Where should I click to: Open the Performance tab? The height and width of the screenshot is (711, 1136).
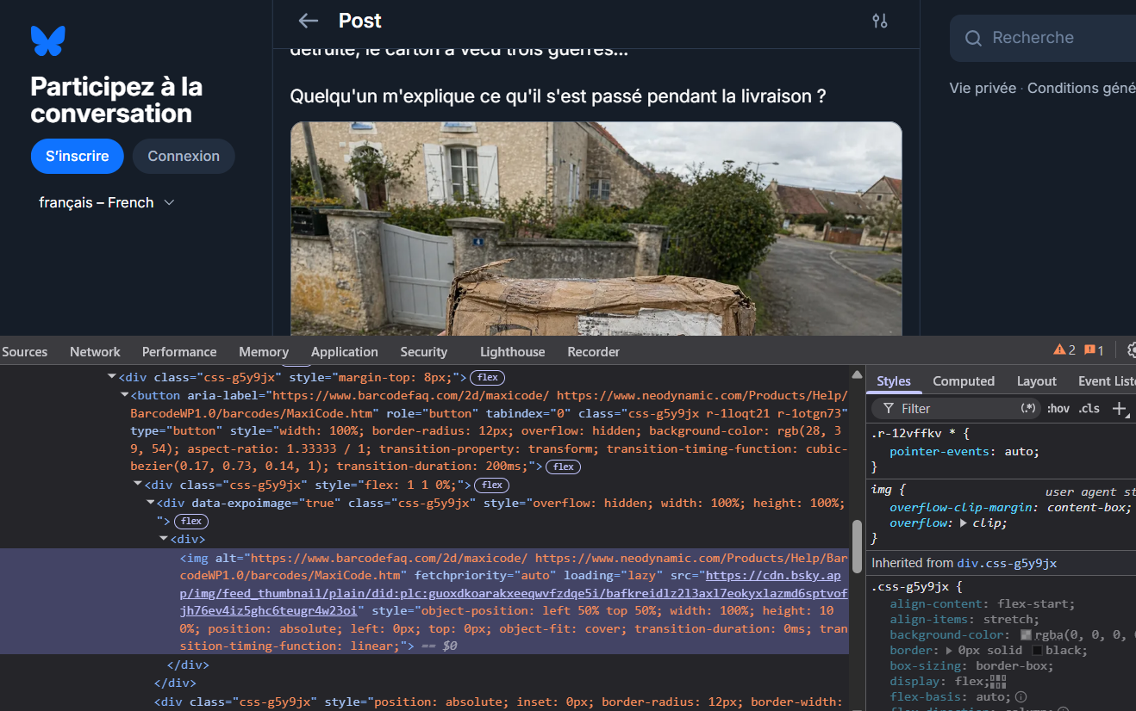(179, 351)
